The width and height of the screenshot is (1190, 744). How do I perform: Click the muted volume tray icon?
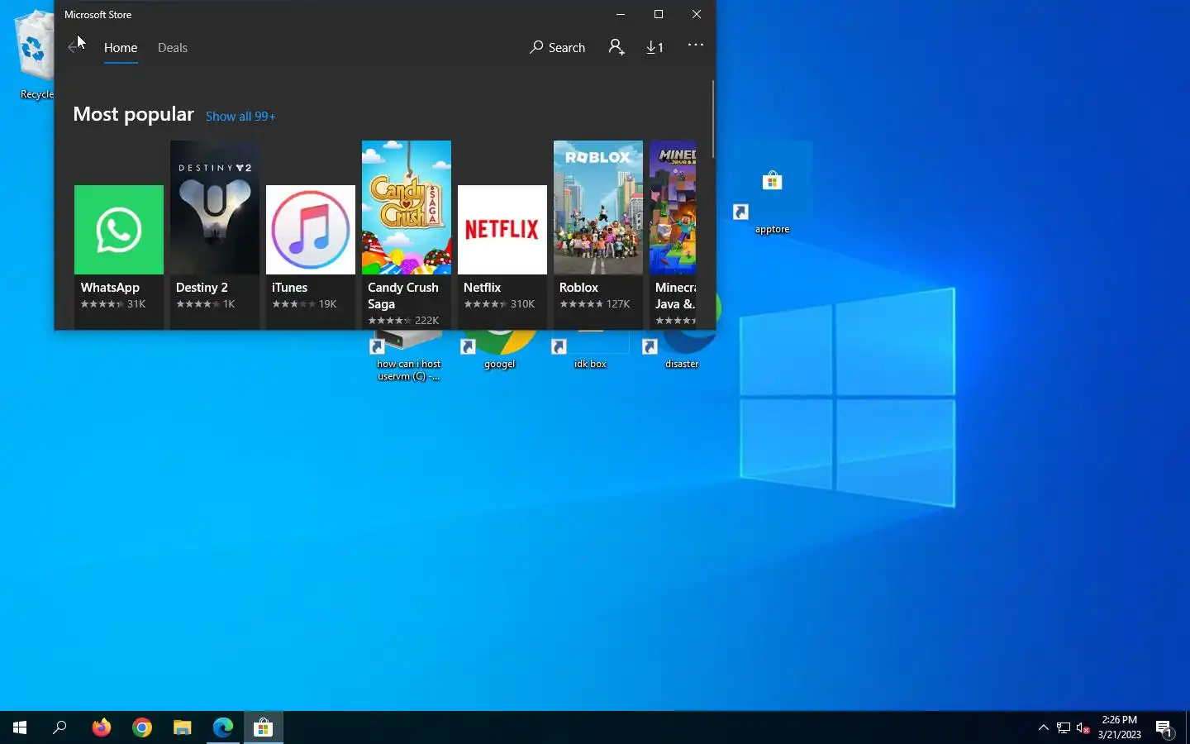[x=1083, y=727]
